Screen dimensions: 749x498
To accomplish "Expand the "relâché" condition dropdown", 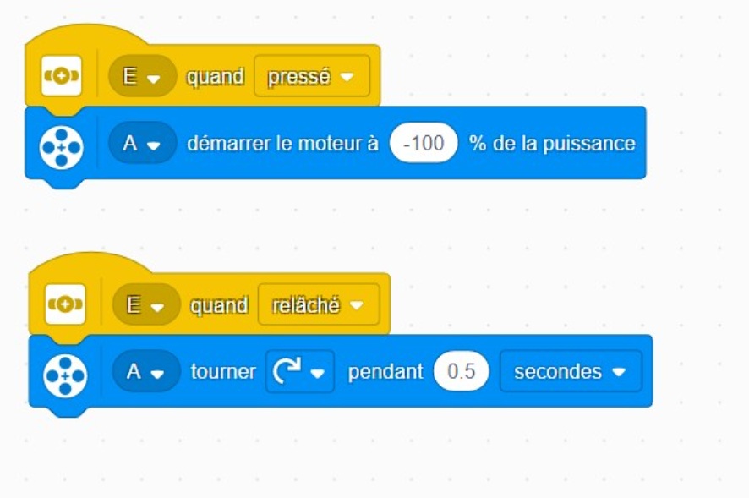I will 318,305.
